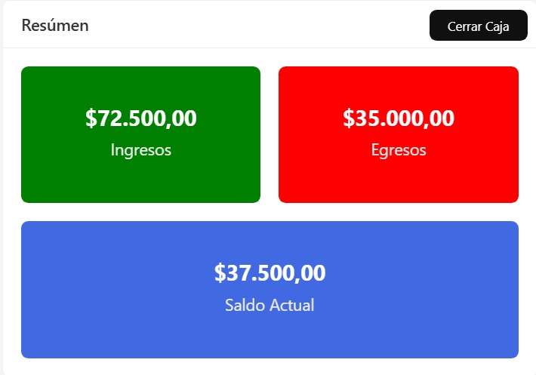Click the $37.500,00 balance amount
536x375 pixels.
click(270, 273)
